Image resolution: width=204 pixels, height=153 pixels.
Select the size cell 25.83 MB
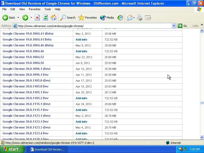coord(110,63)
